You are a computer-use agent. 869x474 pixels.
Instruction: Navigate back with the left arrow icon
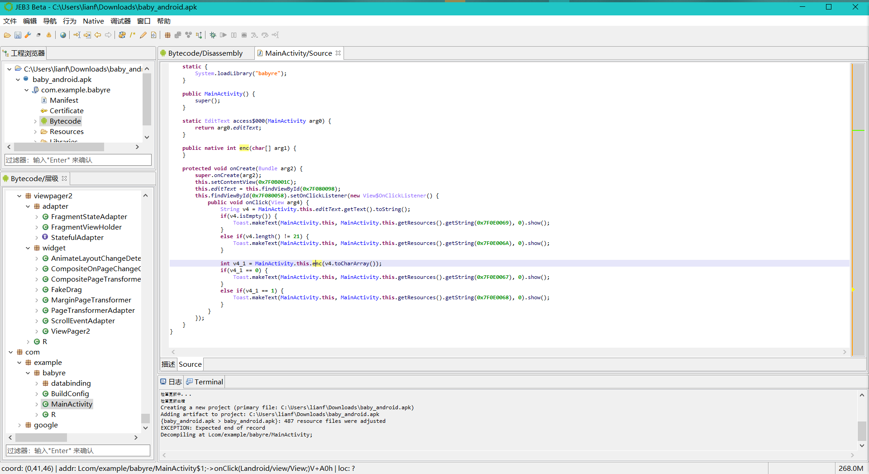(x=98, y=35)
